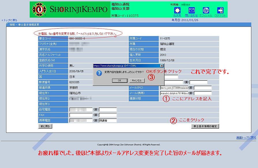Click the globe official site icon

click(206, 10)
